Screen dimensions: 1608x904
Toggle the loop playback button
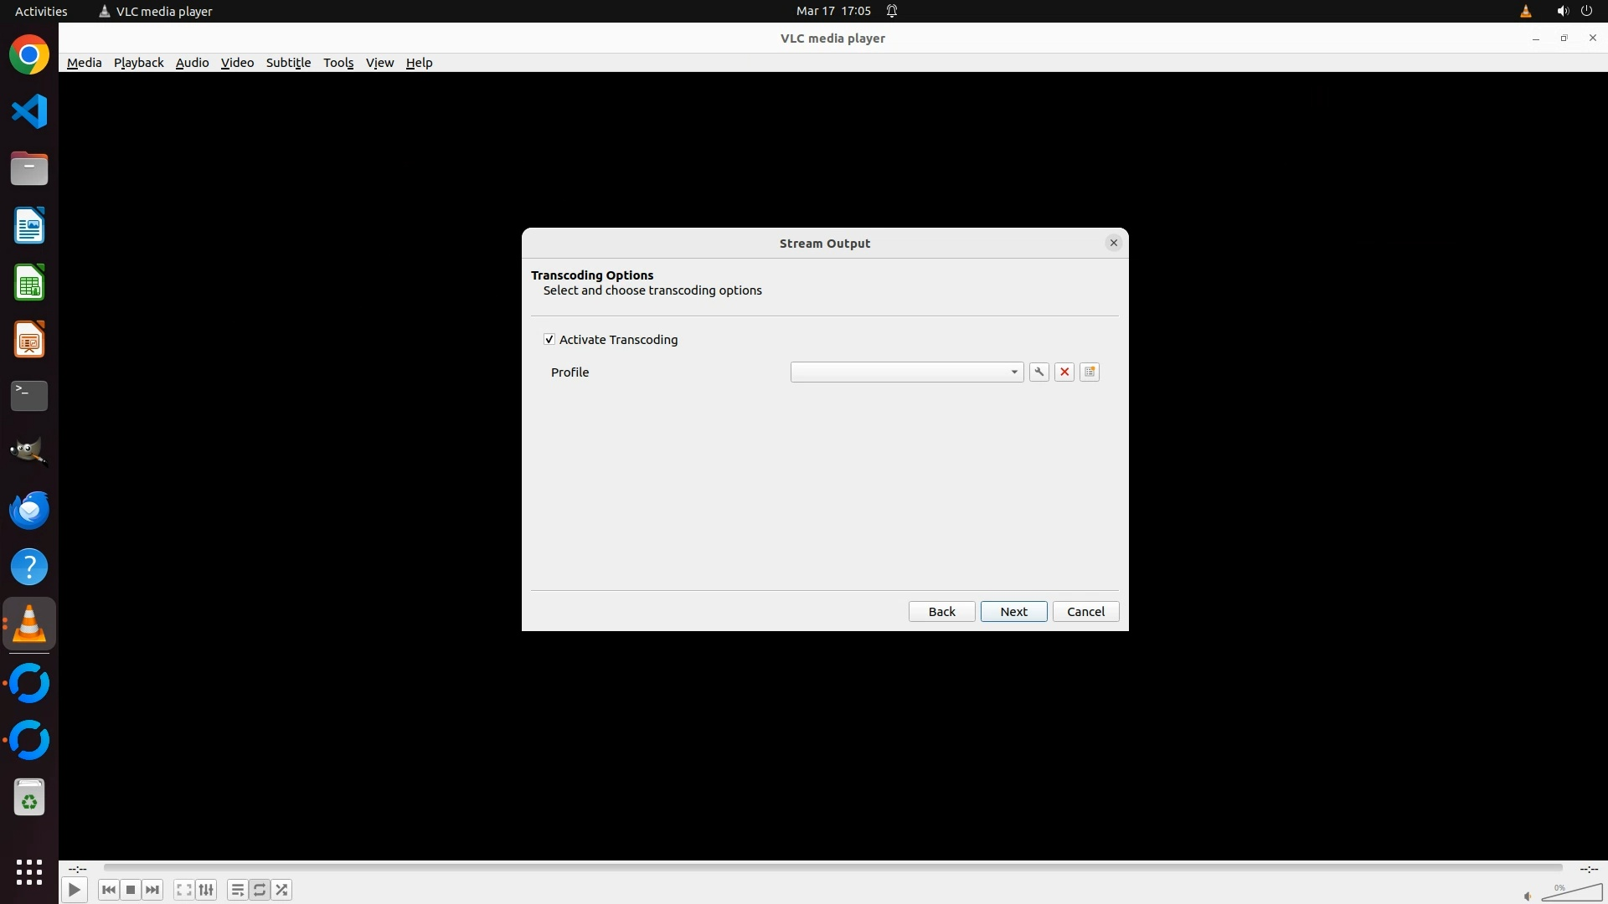click(x=260, y=890)
